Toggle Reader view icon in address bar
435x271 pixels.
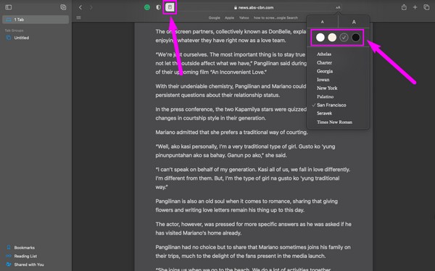(x=170, y=7)
